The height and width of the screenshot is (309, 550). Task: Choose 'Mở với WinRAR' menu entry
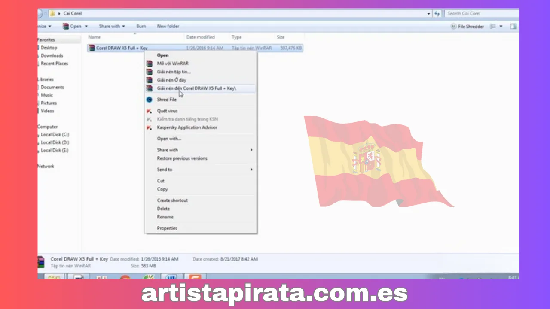[173, 64]
